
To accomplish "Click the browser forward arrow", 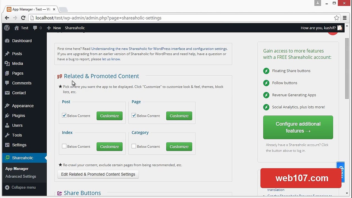I will (x=15, y=18).
